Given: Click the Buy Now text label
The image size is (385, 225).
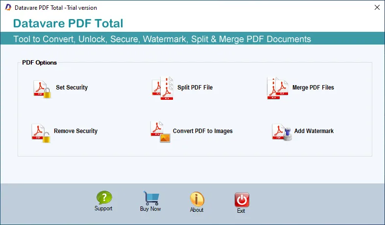Looking at the screenshot, I should (x=150, y=209).
